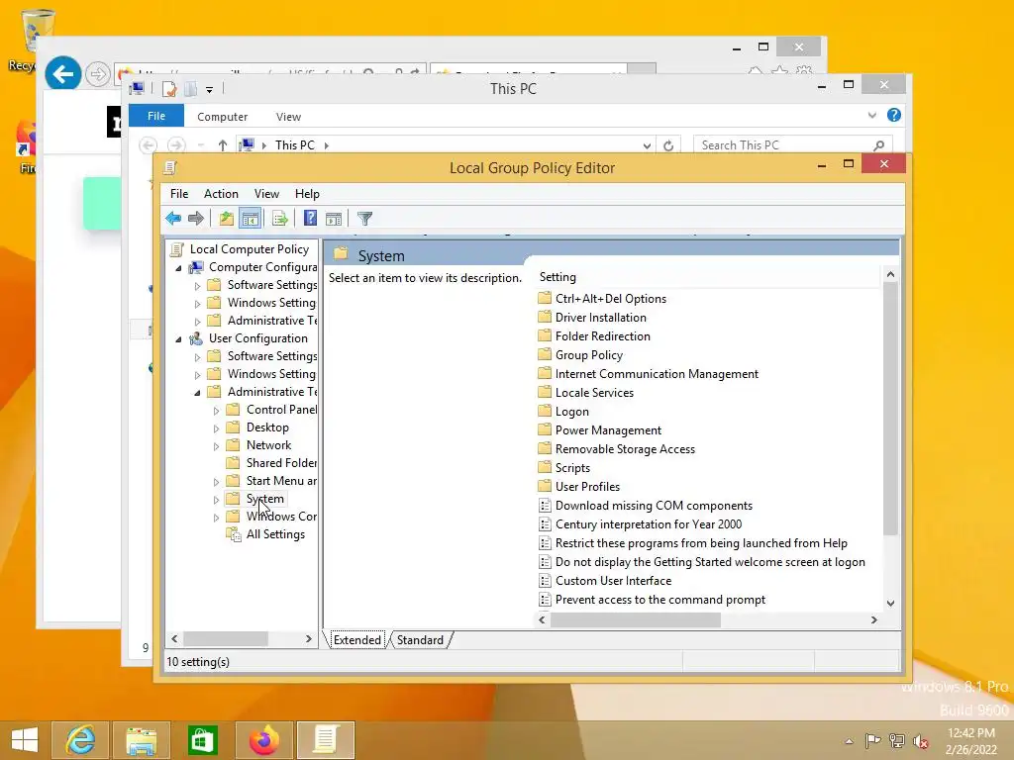Click File Explorer icon on the taskbar
1014x760 pixels.
pos(141,740)
